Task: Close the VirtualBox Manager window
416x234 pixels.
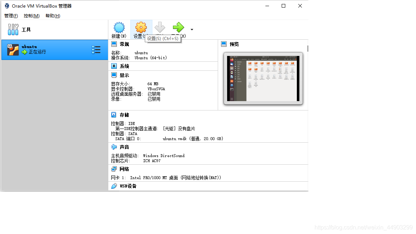Action: (300, 6)
